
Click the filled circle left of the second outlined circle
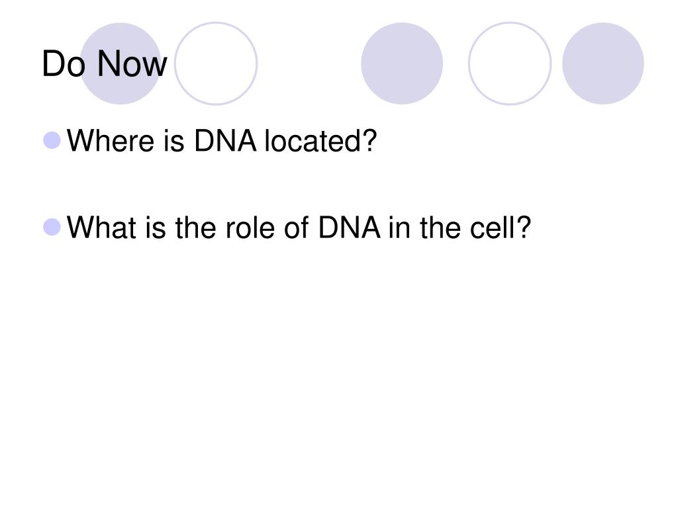coord(402,63)
